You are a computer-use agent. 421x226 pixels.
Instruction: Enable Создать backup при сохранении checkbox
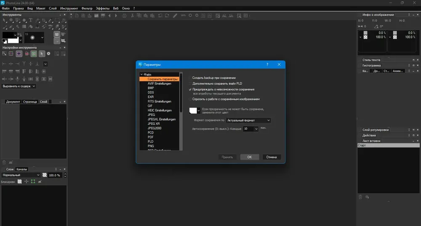click(190, 78)
